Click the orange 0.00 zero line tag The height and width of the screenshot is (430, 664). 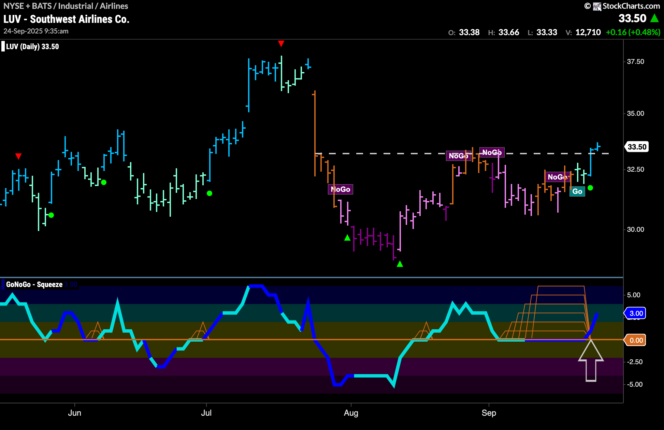click(636, 340)
